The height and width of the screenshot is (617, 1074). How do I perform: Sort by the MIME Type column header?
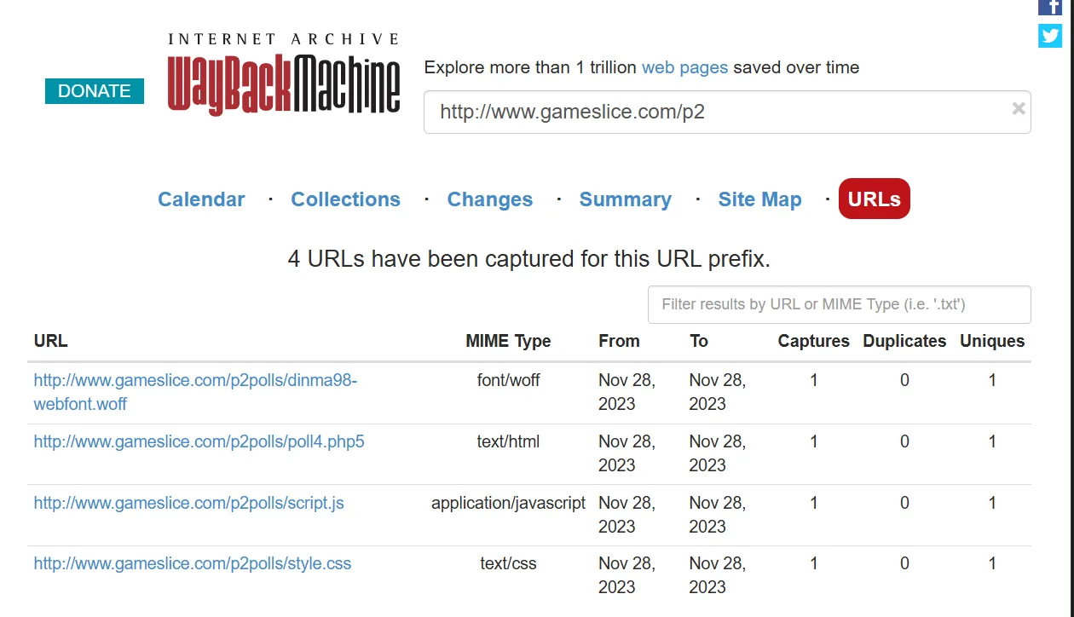(508, 341)
